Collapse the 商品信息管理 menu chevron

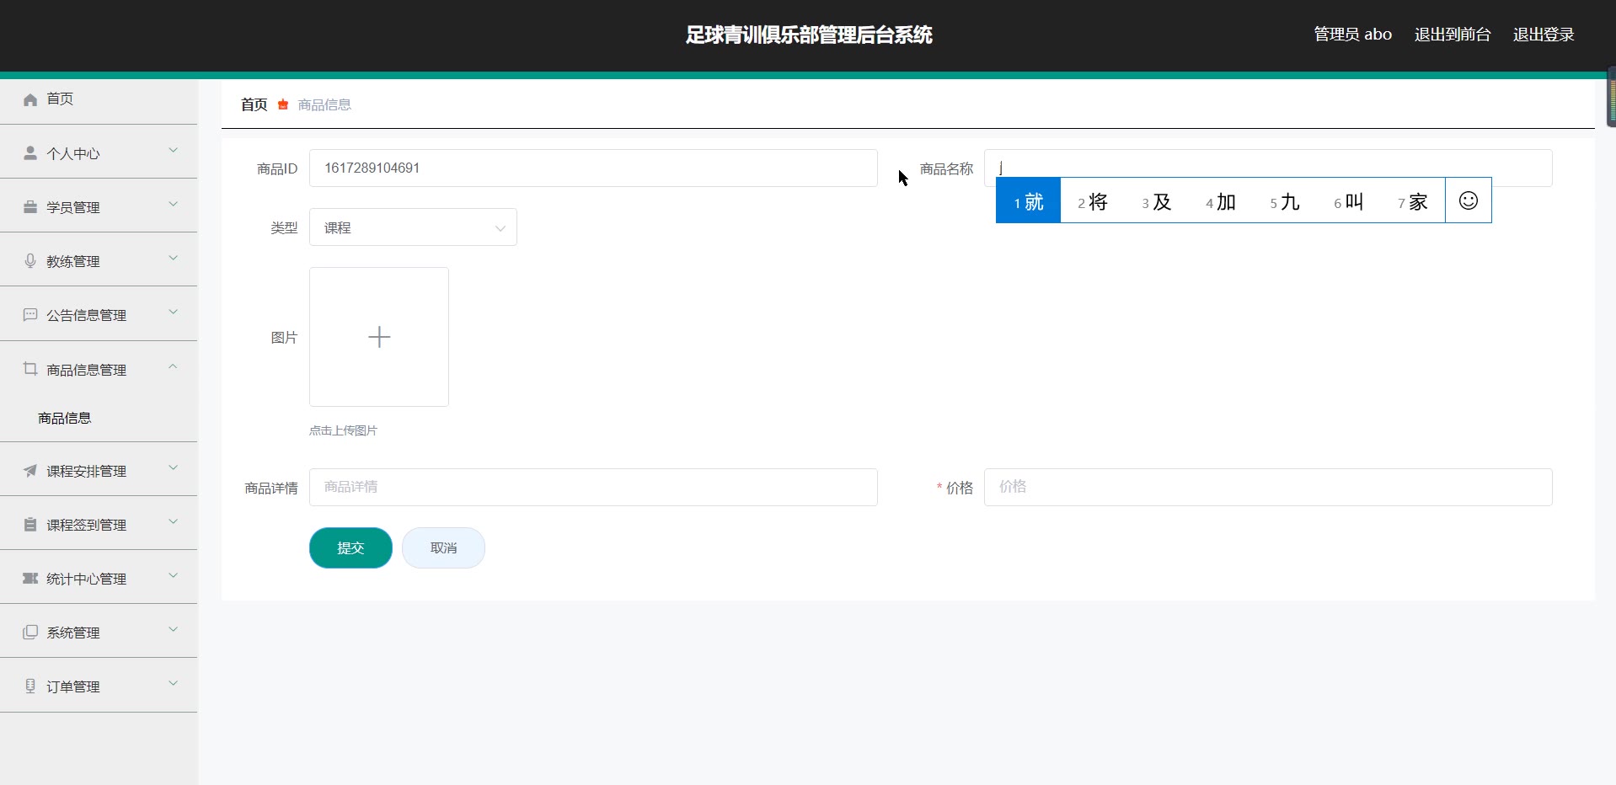[173, 367]
